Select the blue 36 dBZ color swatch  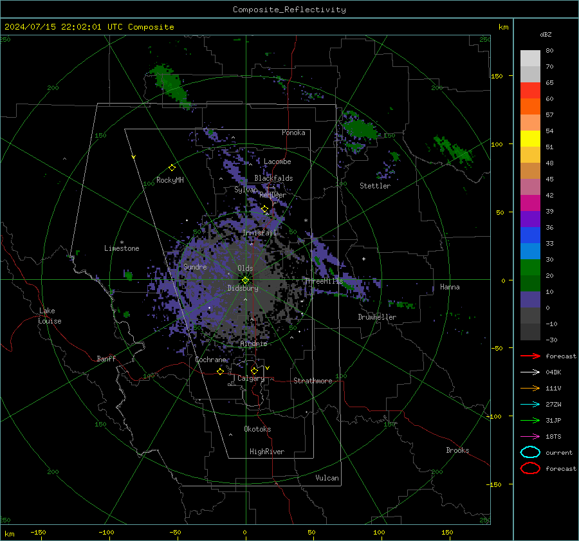(530, 235)
